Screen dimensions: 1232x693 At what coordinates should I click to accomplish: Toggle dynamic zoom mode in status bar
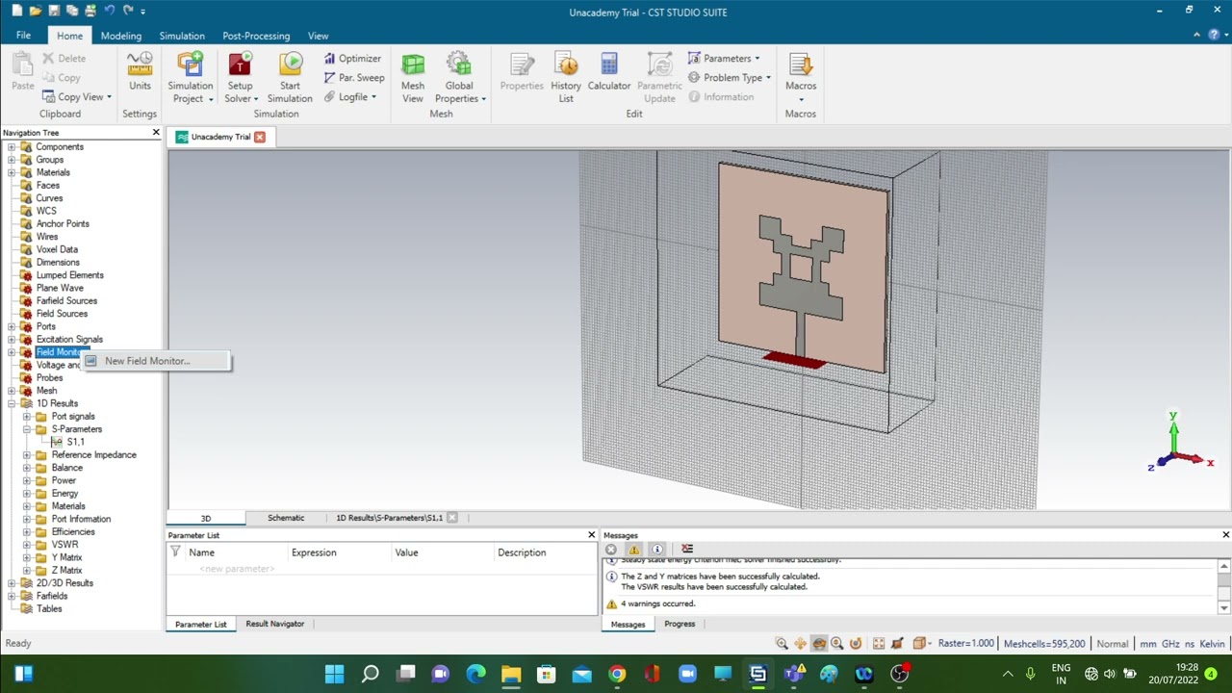point(837,643)
